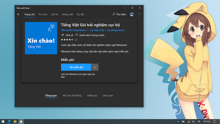Open the Store's top-right more options menu

pyautogui.click(x=140, y=14)
